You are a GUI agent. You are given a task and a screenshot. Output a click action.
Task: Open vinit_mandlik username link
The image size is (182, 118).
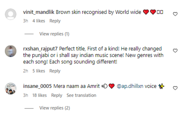tap(38, 12)
